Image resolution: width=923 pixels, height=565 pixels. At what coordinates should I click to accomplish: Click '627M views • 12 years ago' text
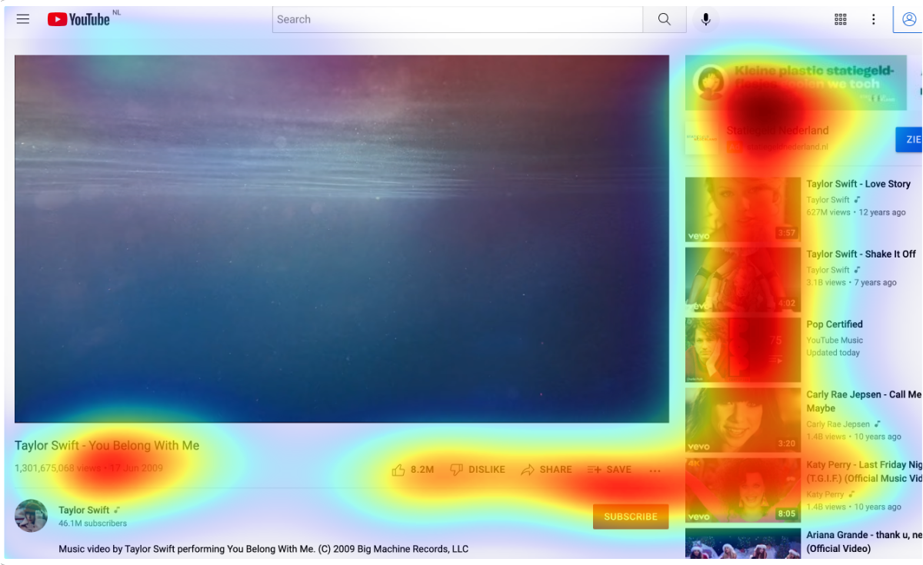(856, 212)
